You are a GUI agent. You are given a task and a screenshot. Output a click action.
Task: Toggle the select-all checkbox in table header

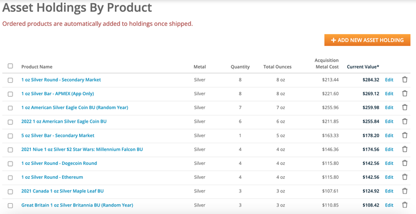coord(10,66)
